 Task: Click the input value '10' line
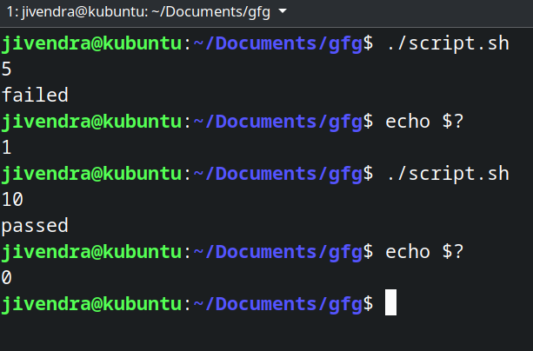tap(12, 199)
